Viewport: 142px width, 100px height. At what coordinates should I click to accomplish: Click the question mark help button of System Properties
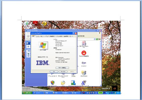coord(74,33)
